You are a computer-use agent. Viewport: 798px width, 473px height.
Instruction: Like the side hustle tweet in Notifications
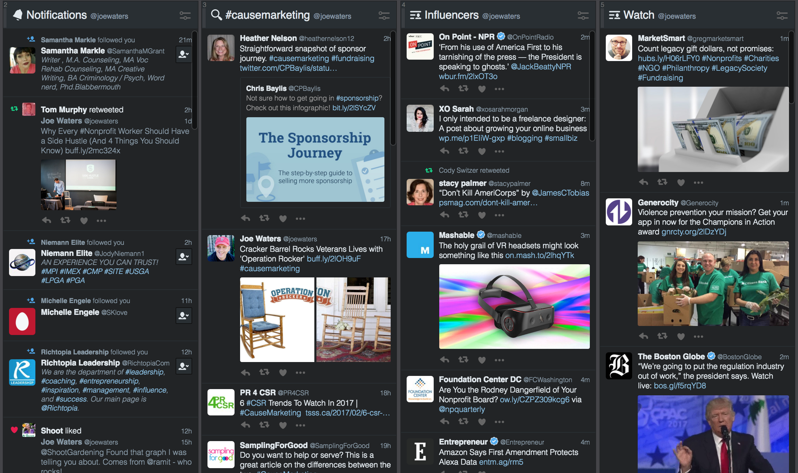[x=84, y=221]
